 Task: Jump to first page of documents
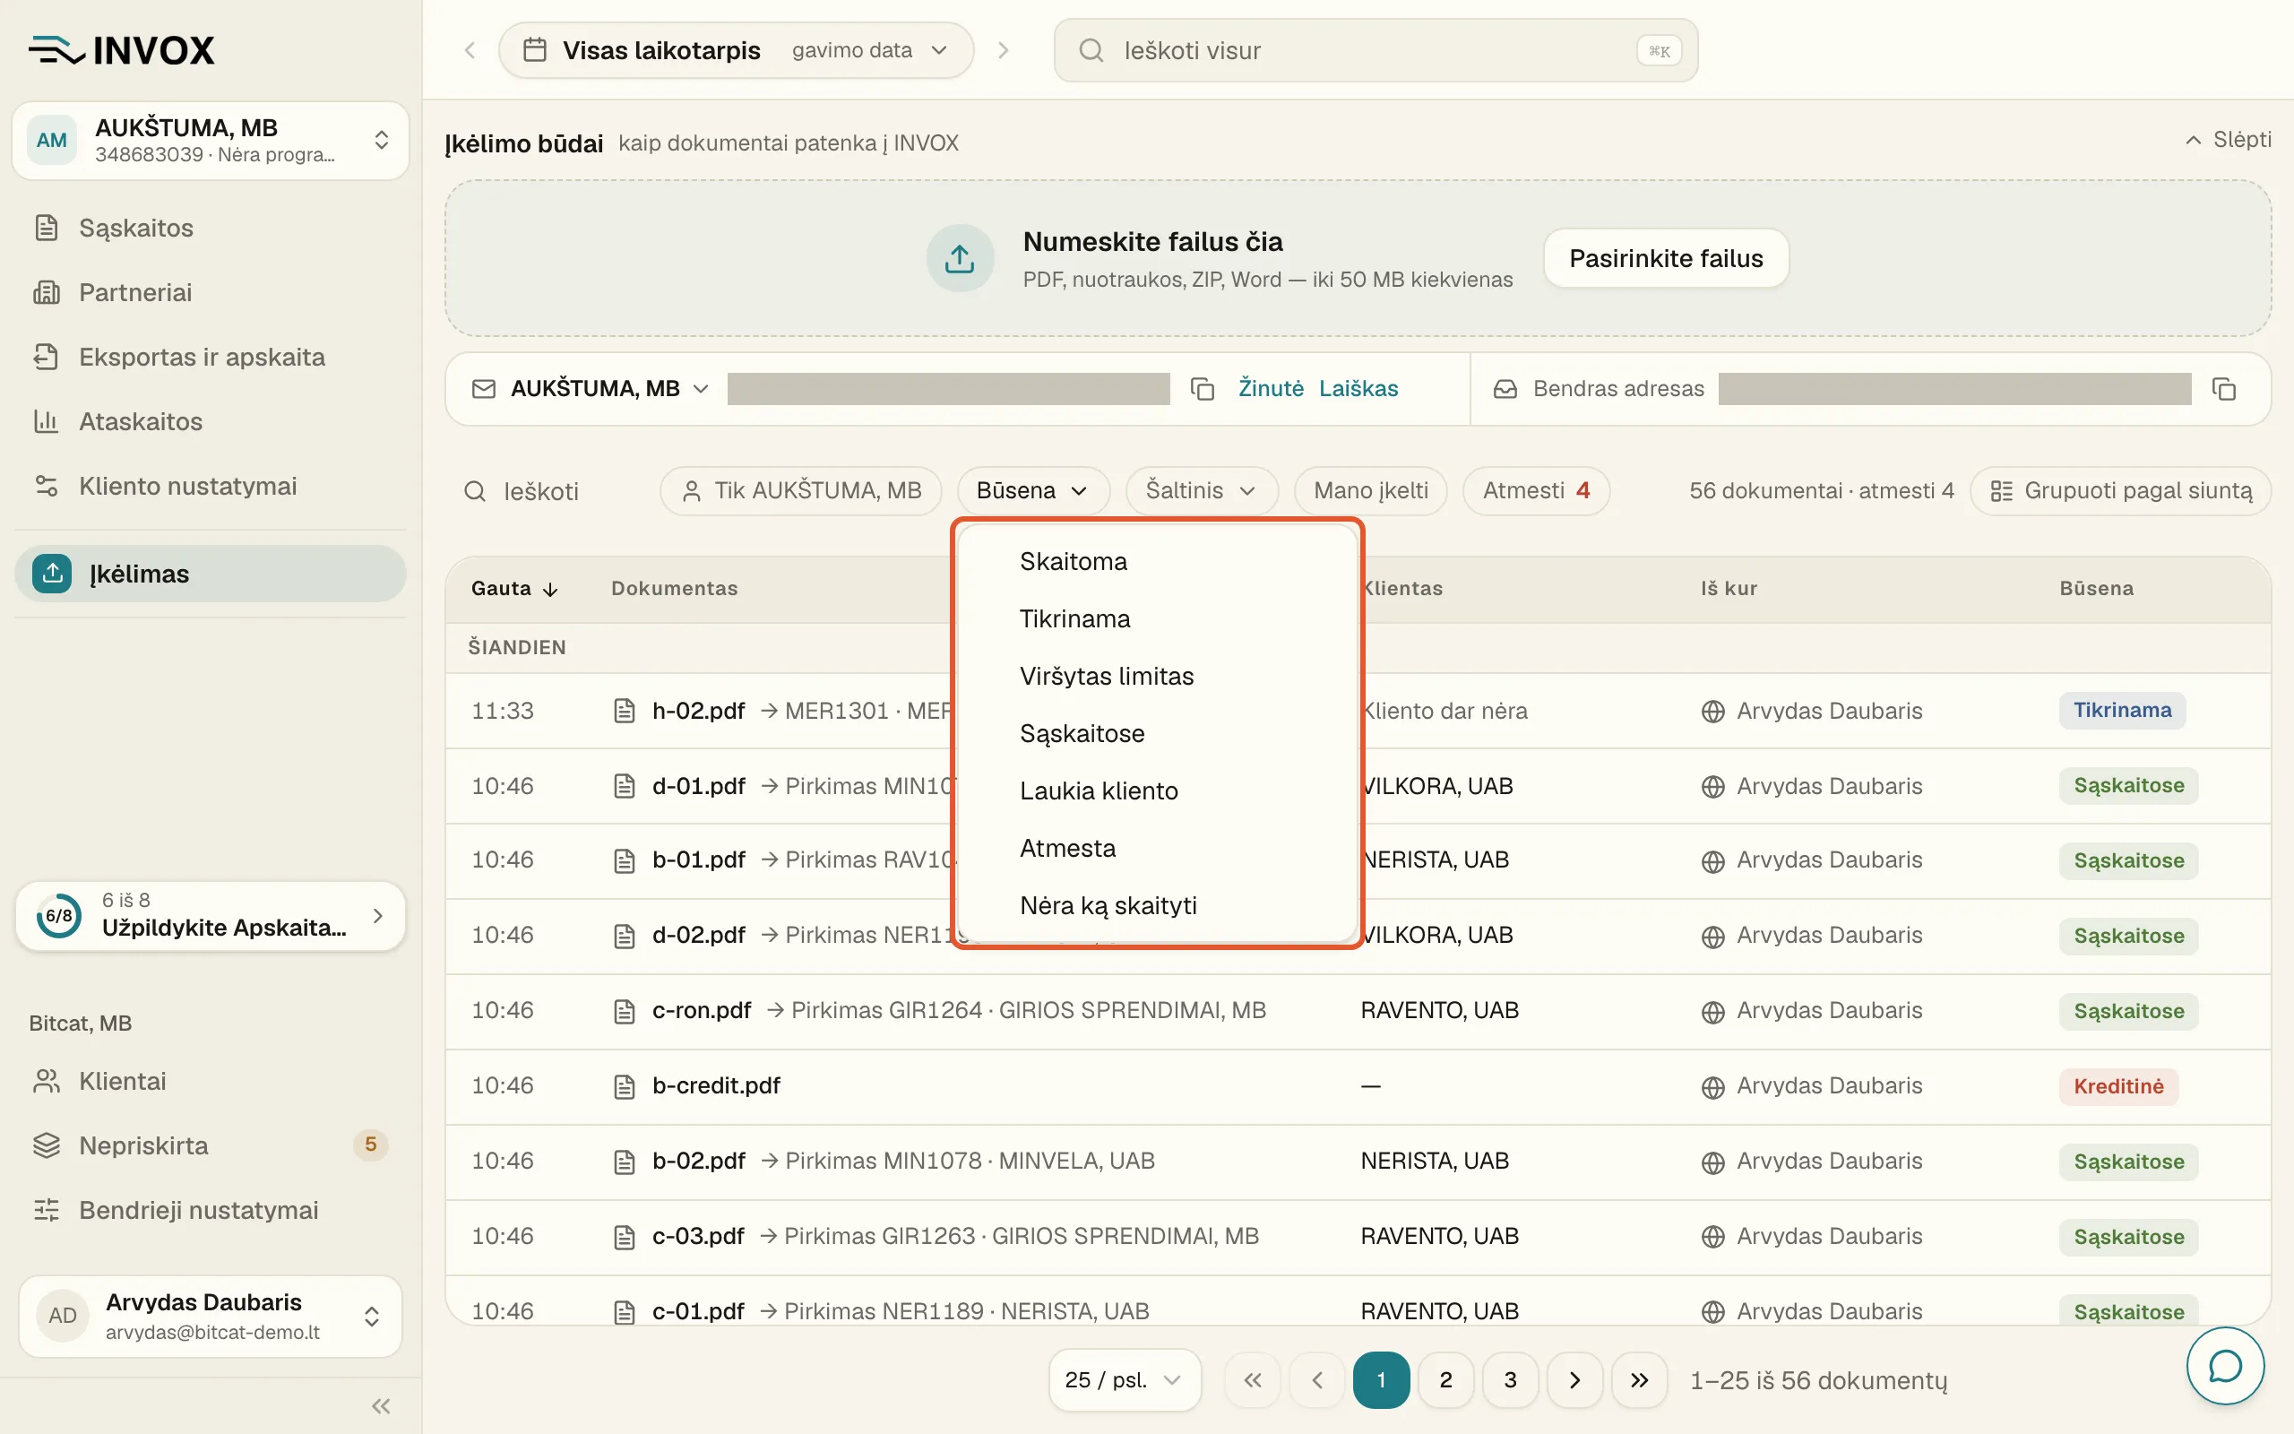(x=1252, y=1380)
